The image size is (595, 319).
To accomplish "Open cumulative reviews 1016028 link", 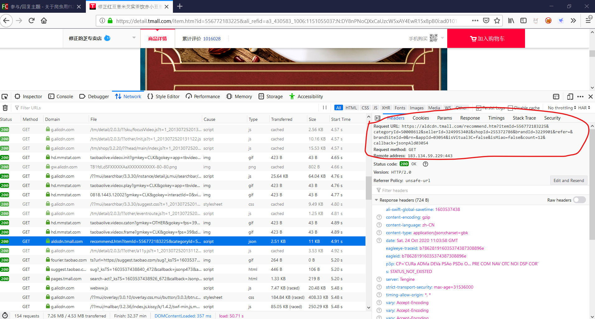I will click(x=201, y=39).
